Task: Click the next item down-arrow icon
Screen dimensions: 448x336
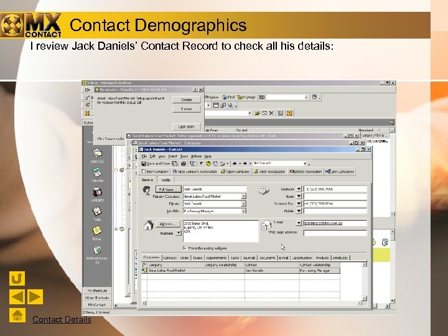Action: pyautogui.click(x=245, y=164)
